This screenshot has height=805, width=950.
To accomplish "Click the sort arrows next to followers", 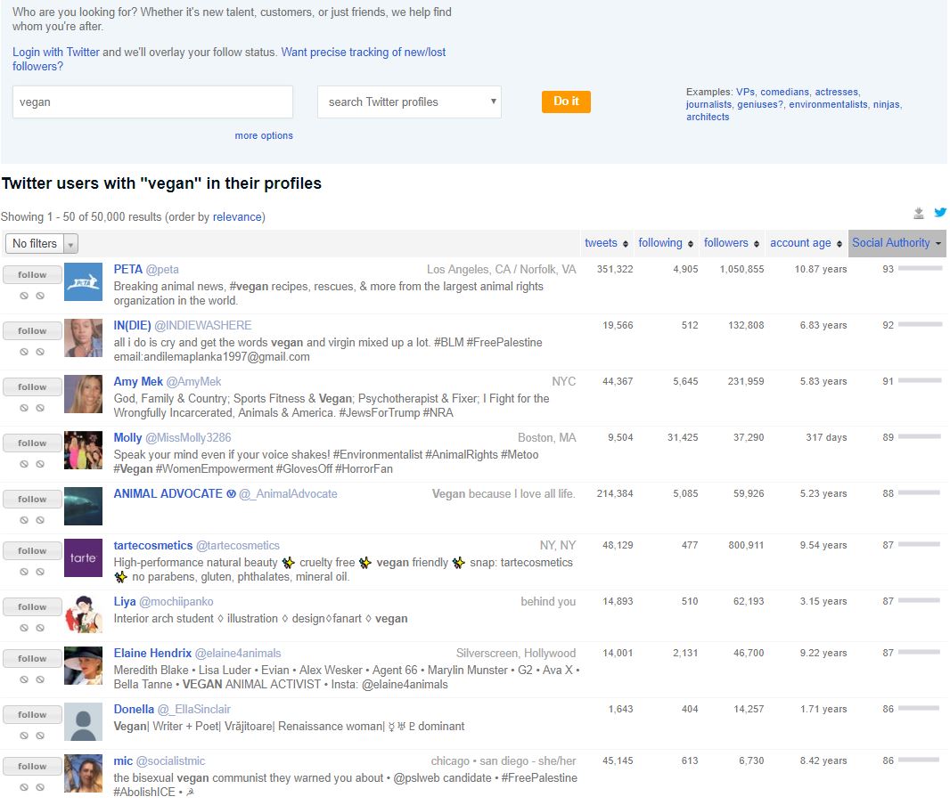I will (x=756, y=244).
